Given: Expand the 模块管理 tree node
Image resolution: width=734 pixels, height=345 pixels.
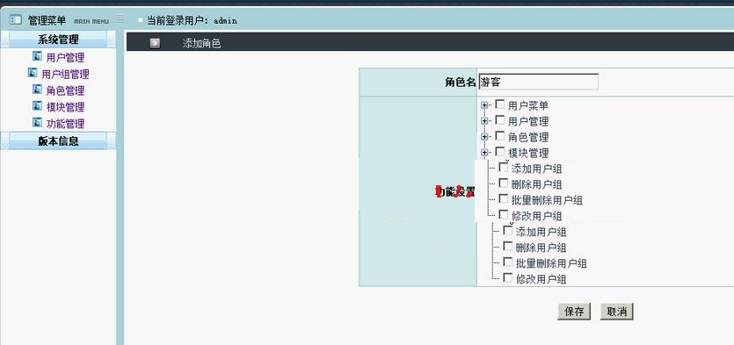Looking at the screenshot, I should tap(484, 153).
